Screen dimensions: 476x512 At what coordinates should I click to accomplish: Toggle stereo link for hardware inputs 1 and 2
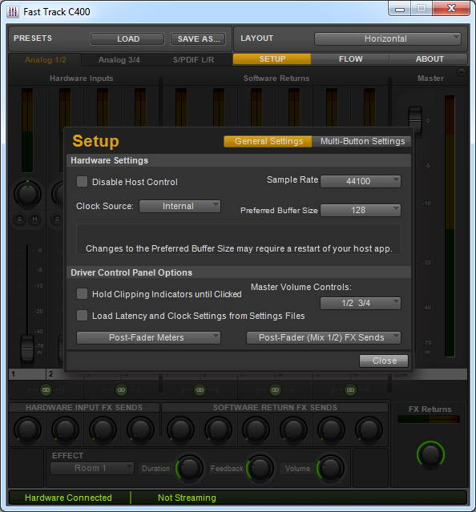(46, 390)
